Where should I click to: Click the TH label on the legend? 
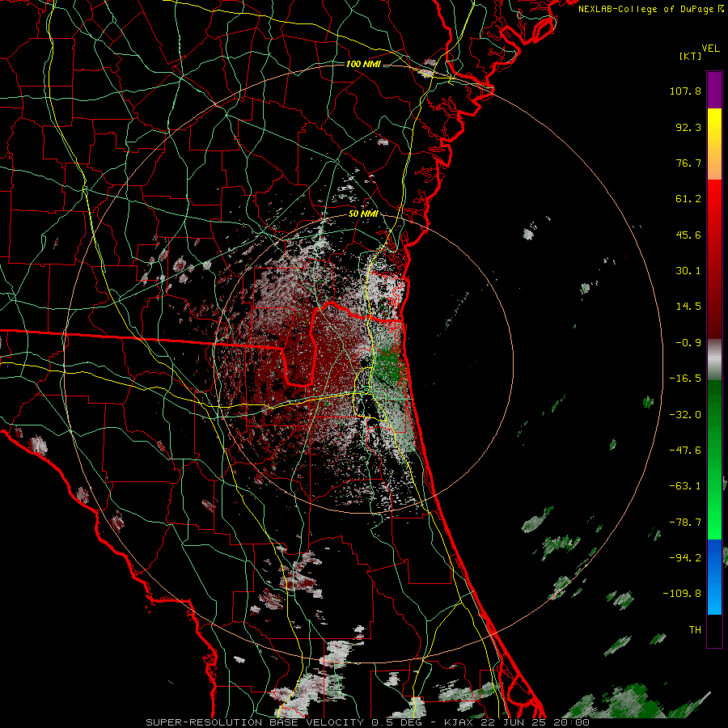[x=695, y=630]
